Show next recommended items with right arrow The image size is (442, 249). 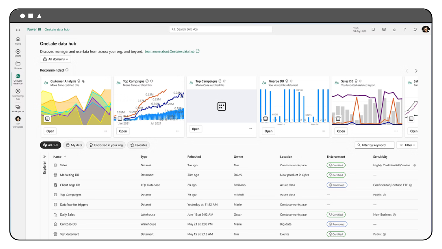(416, 71)
